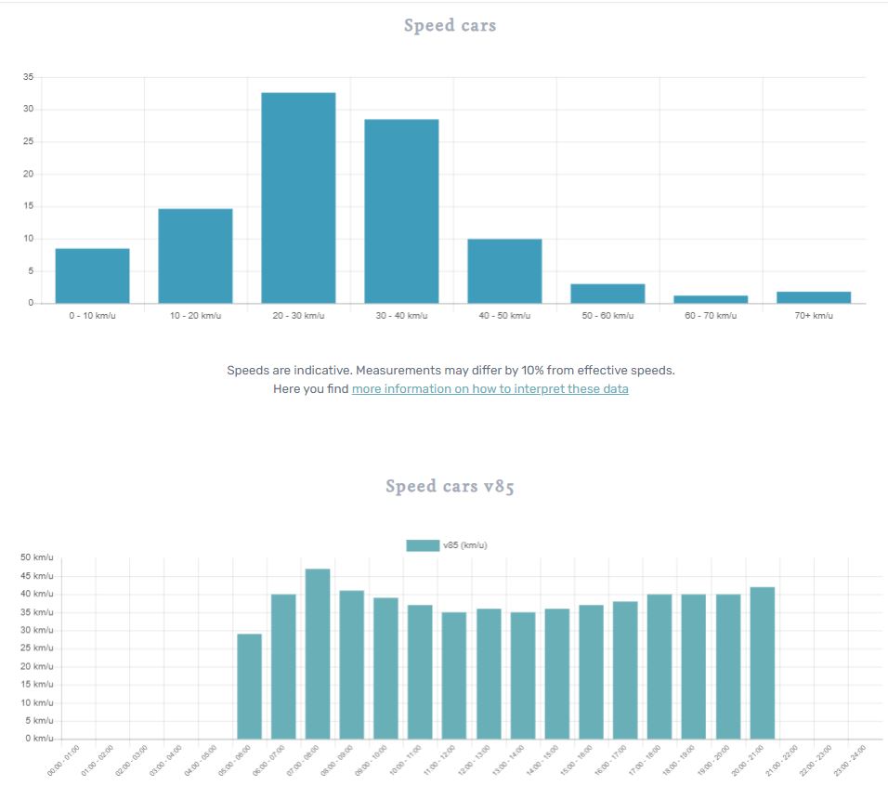The image size is (888, 799).
Task: Click the v85 (km/u) legend label
Action: click(465, 545)
